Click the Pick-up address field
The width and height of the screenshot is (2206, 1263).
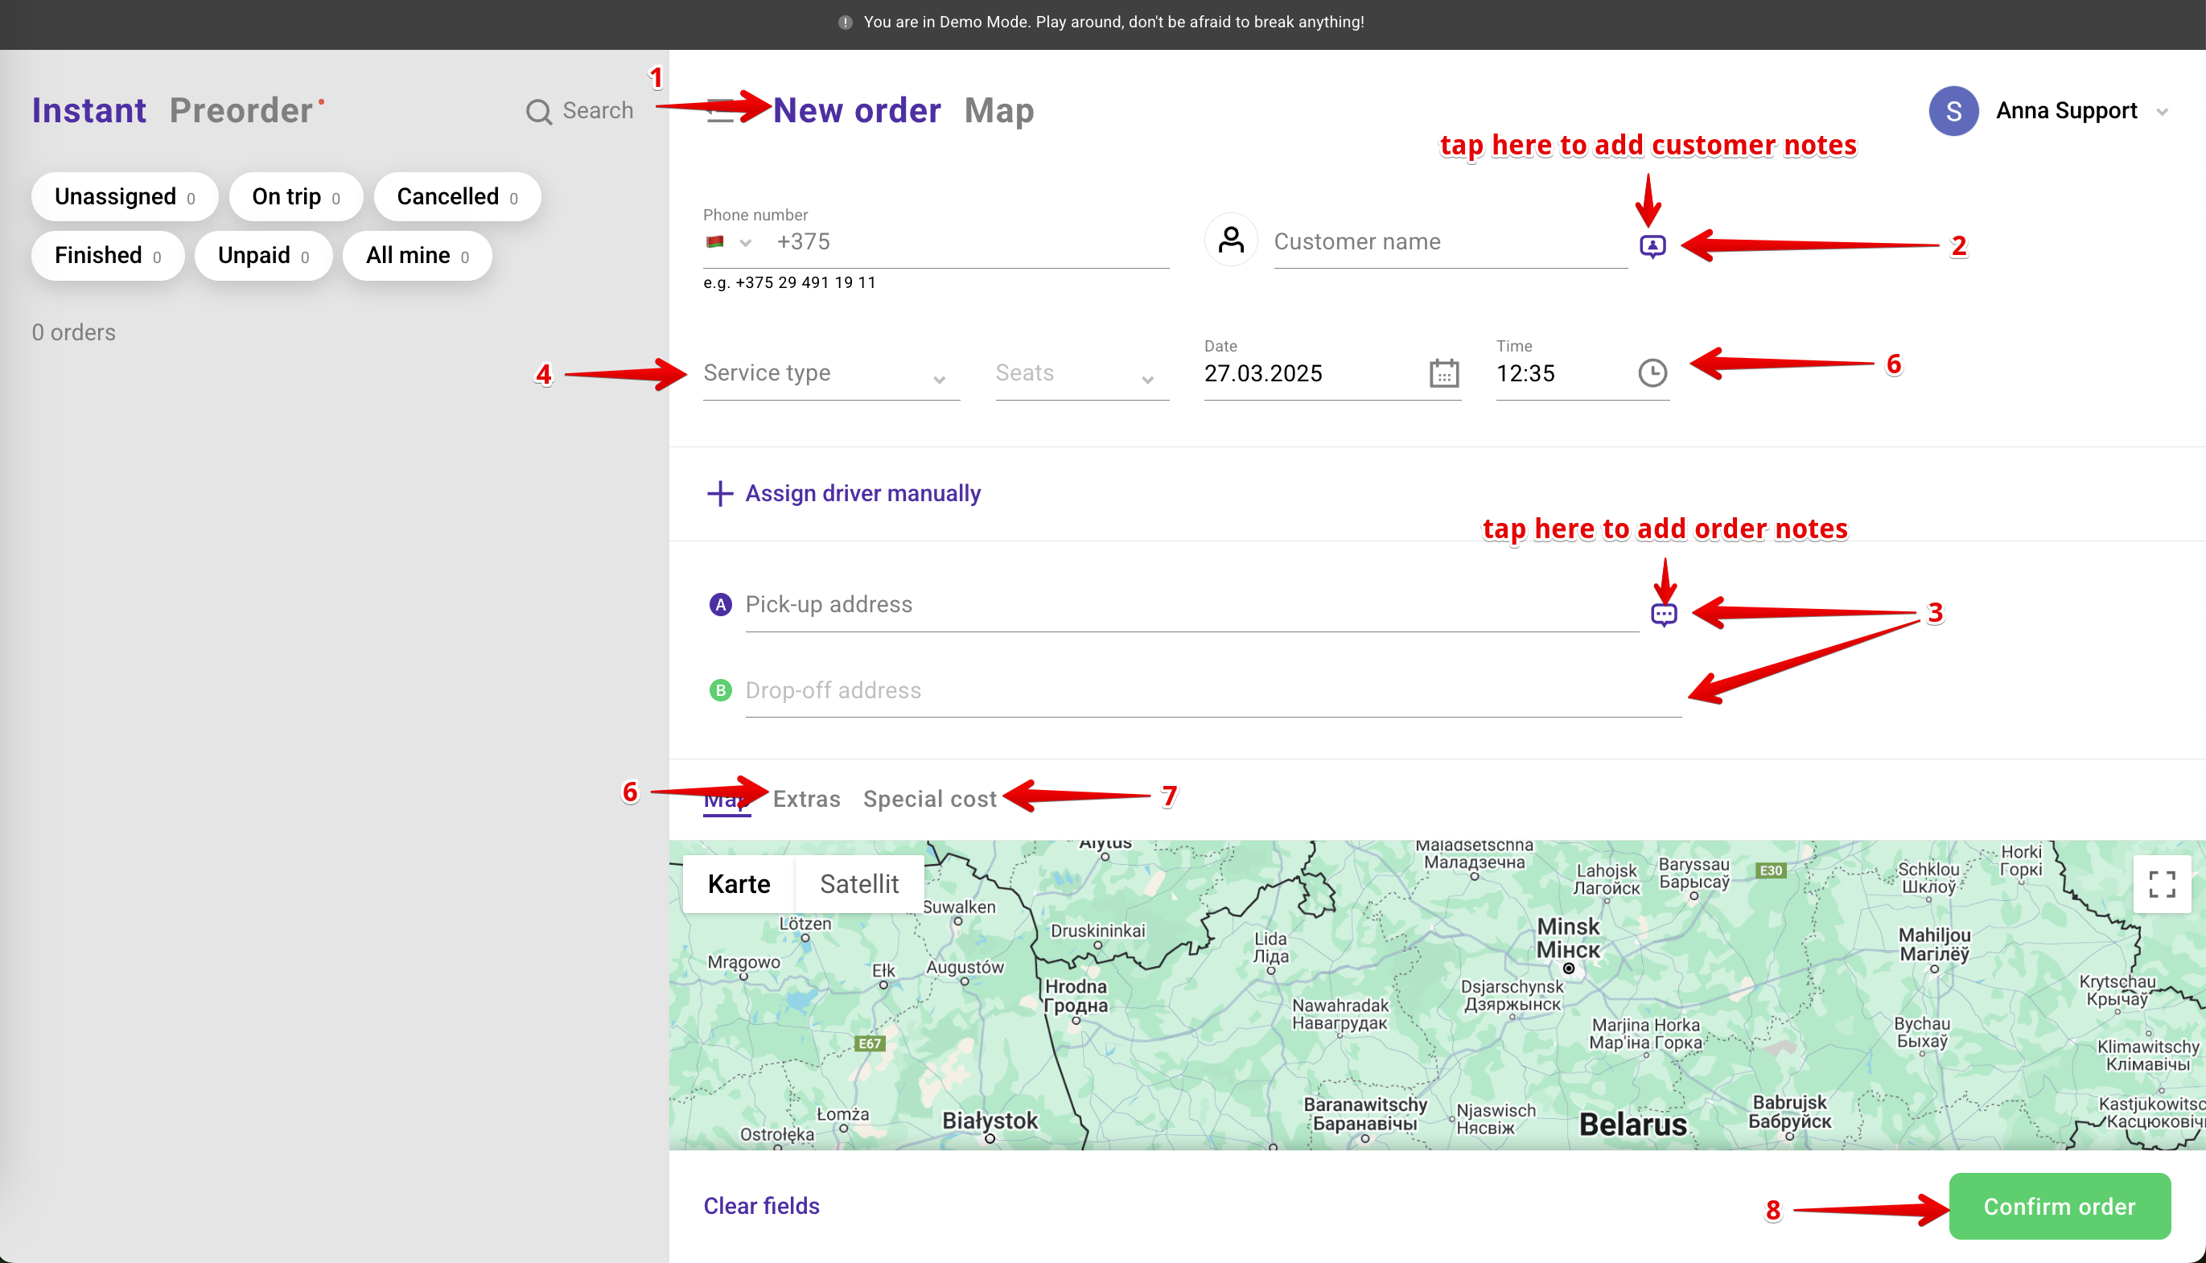[1188, 605]
